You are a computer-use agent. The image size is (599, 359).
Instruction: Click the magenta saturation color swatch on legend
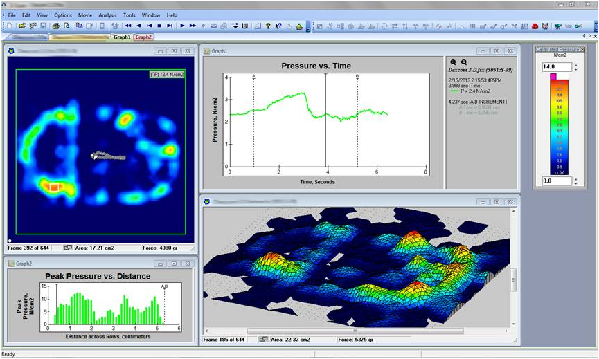(x=553, y=76)
